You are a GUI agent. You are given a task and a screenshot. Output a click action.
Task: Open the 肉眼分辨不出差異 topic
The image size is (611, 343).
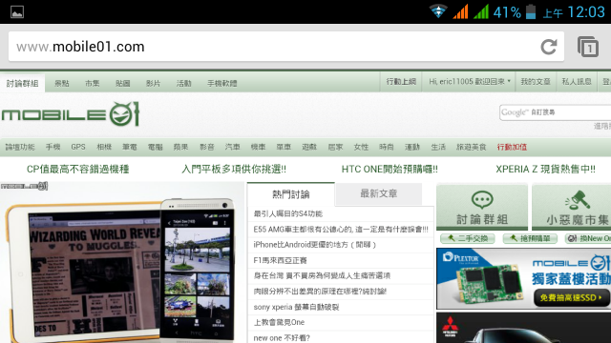(x=320, y=292)
